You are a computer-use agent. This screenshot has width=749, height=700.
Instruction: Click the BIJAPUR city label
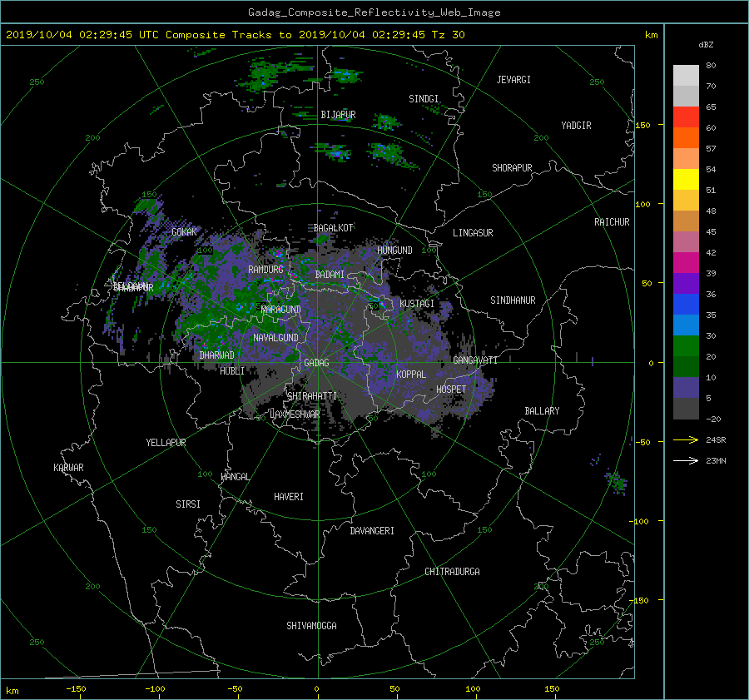pyautogui.click(x=338, y=115)
